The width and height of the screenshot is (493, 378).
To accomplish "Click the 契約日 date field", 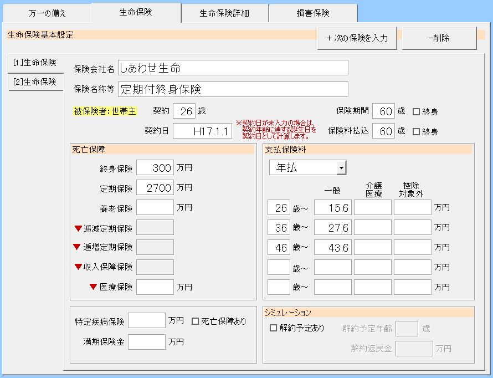I will 202,131.
